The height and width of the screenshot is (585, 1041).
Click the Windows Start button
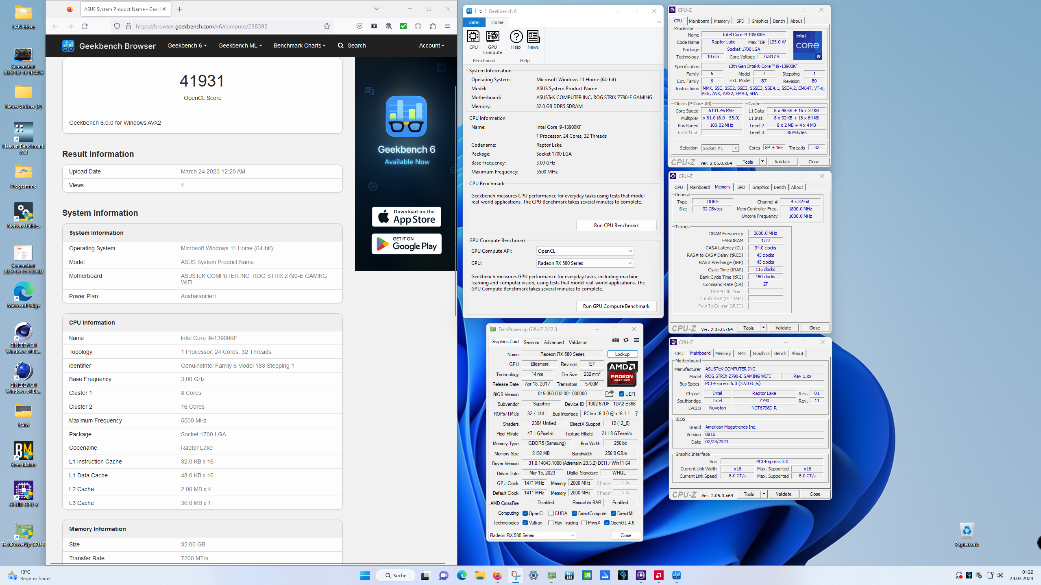coord(365,575)
